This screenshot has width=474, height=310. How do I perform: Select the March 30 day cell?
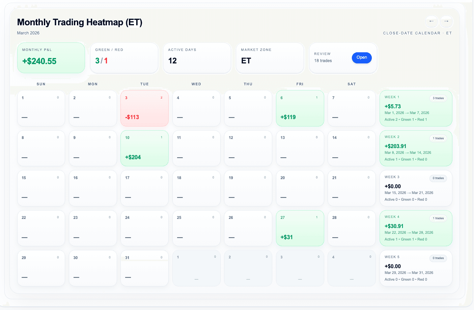tap(93, 268)
